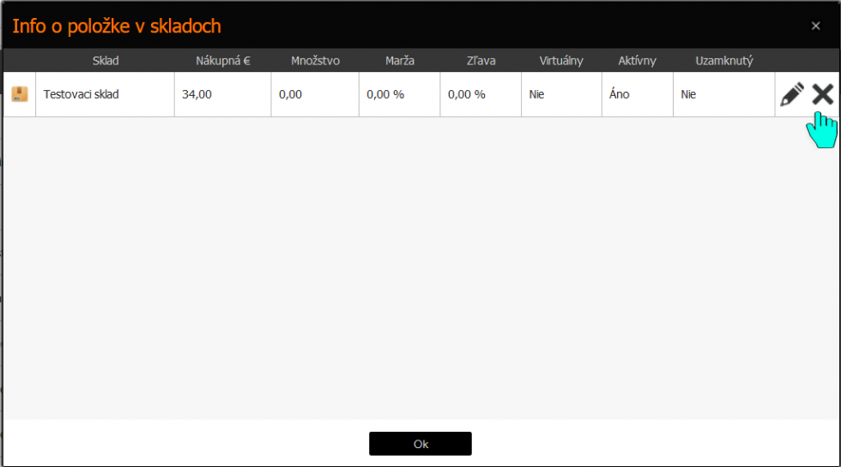841x467 pixels.
Task: Sort by the Nákupná € column header
Action: [222, 61]
